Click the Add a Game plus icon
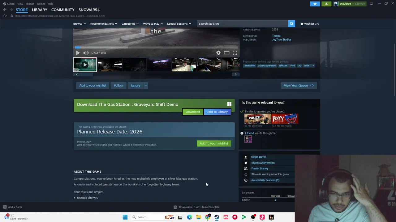The width and height of the screenshot is (396, 222). [x=5, y=207]
